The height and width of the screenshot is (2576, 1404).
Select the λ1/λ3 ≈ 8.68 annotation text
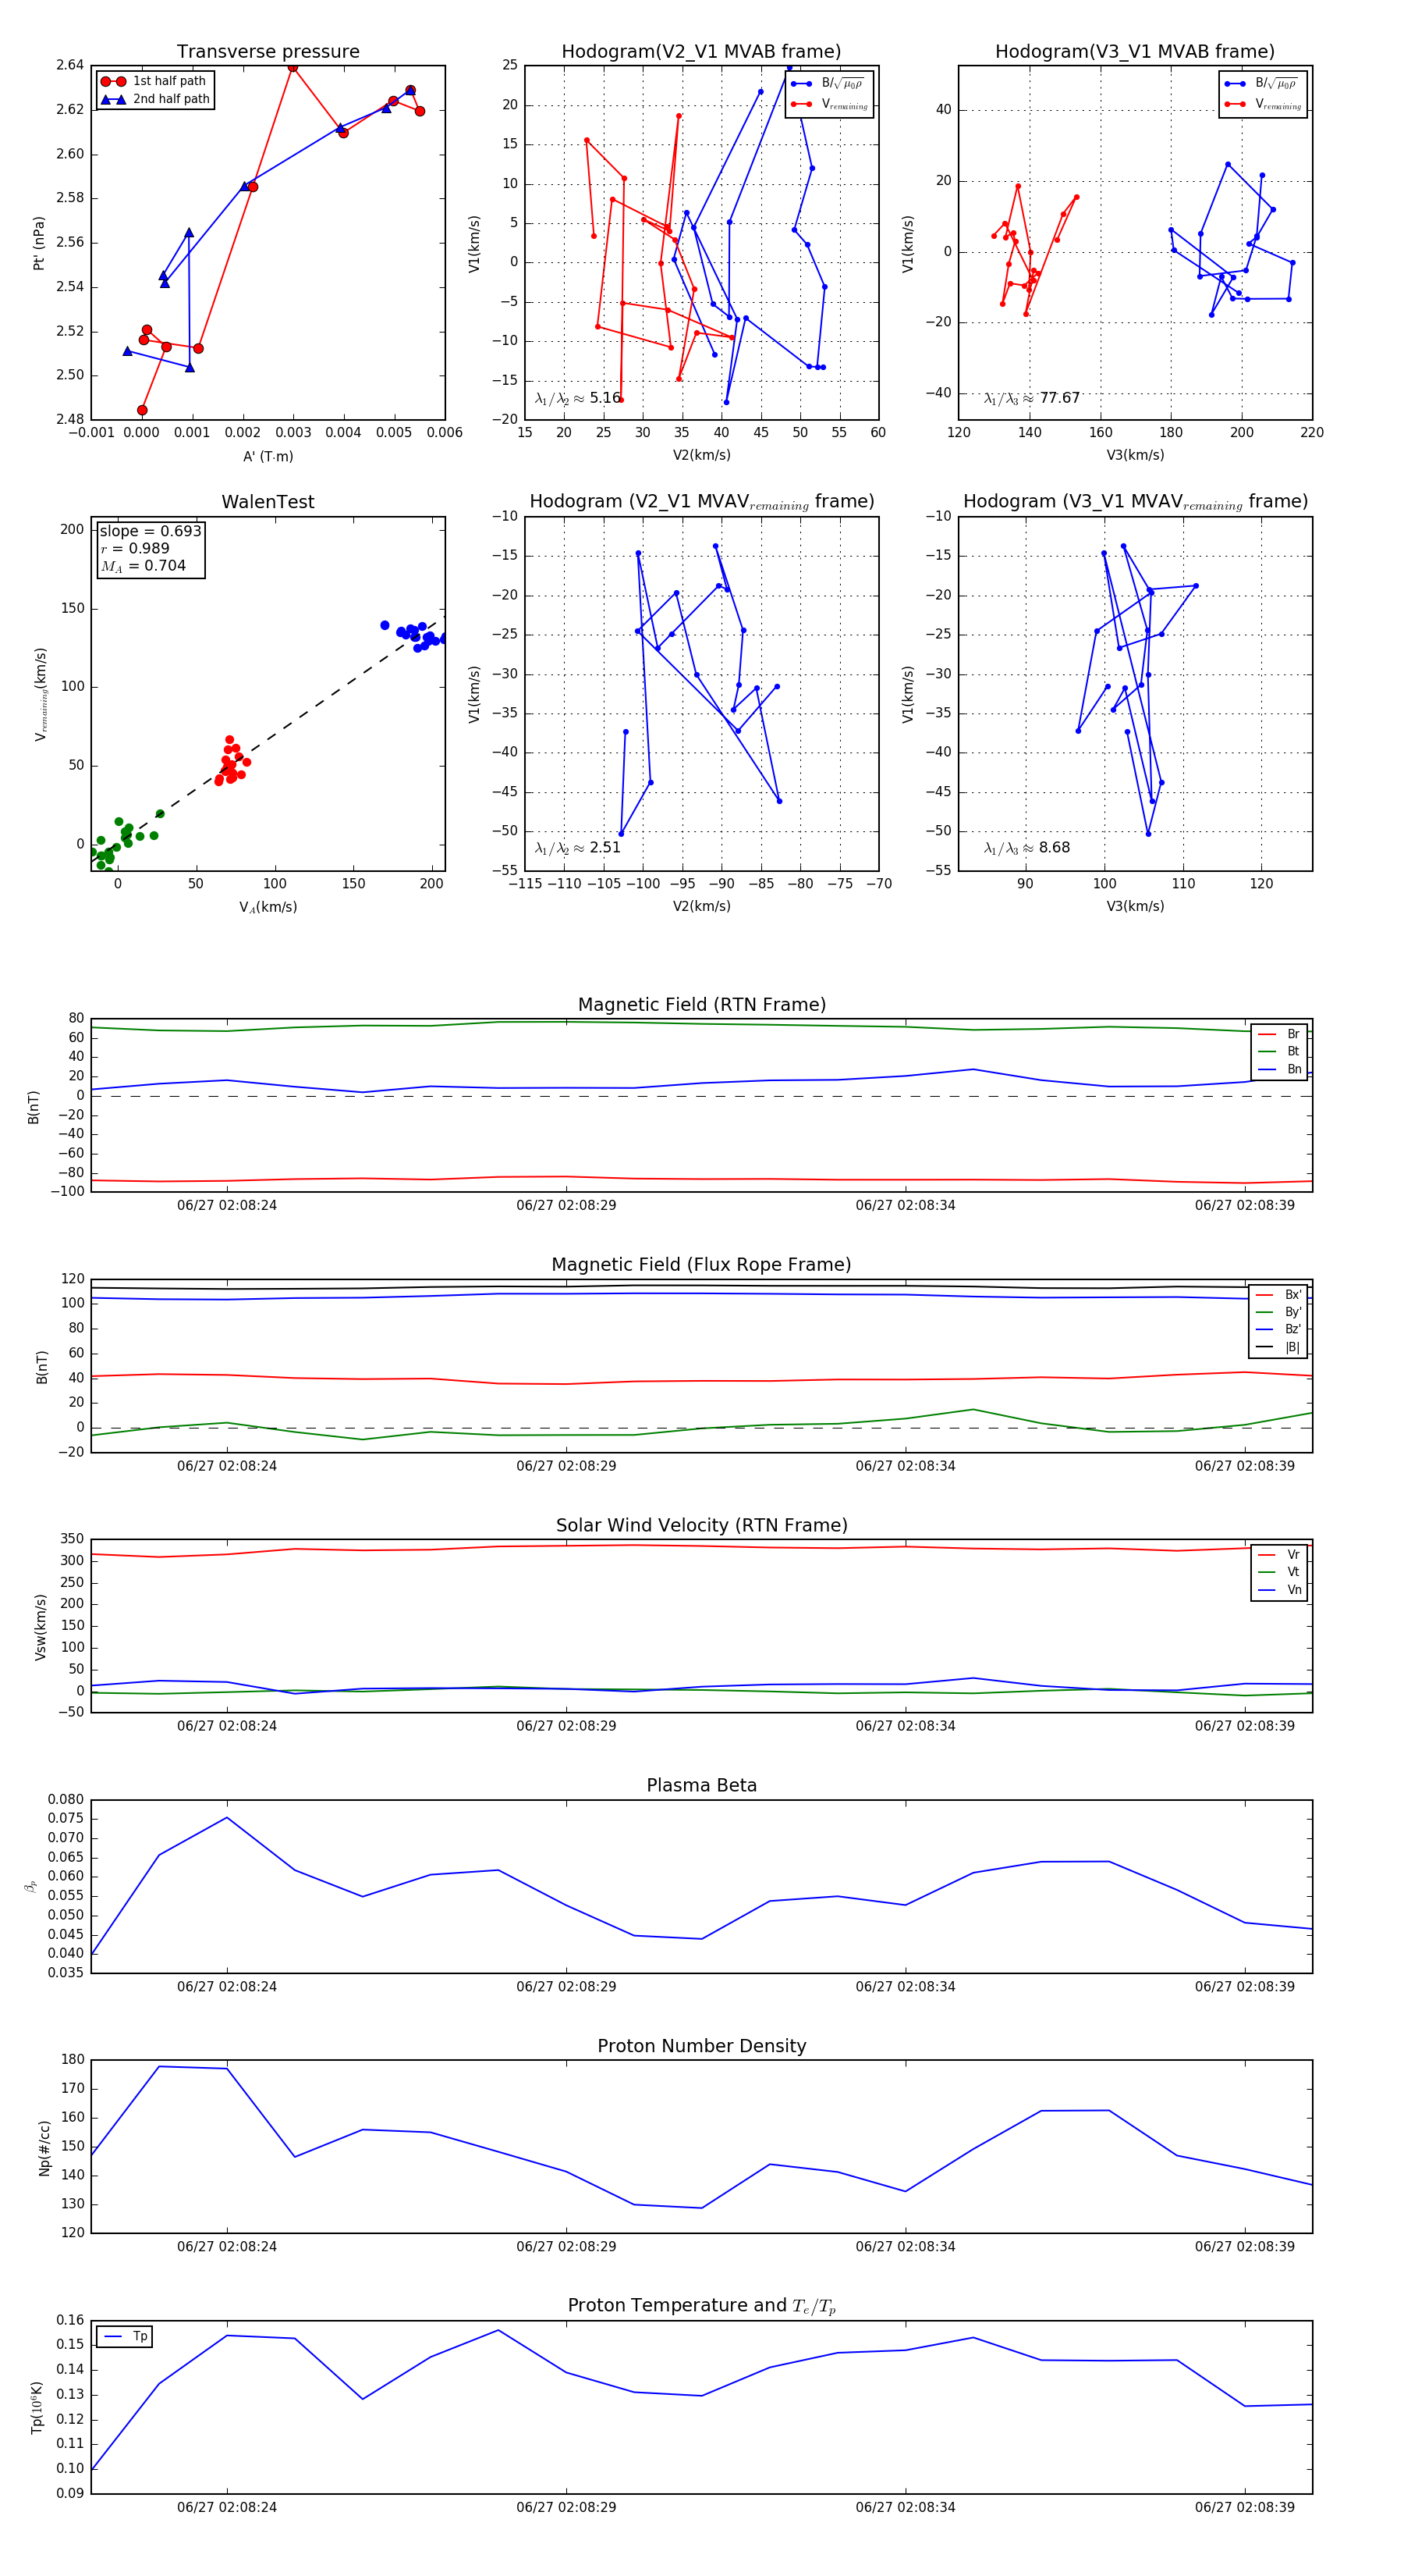pyautogui.click(x=1026, y=848)
